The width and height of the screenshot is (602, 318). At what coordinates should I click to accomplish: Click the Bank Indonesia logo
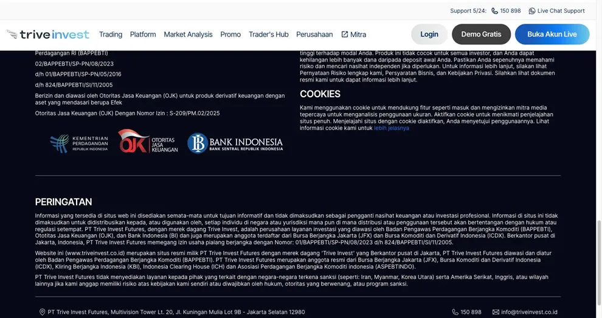[x=235, y=143]
